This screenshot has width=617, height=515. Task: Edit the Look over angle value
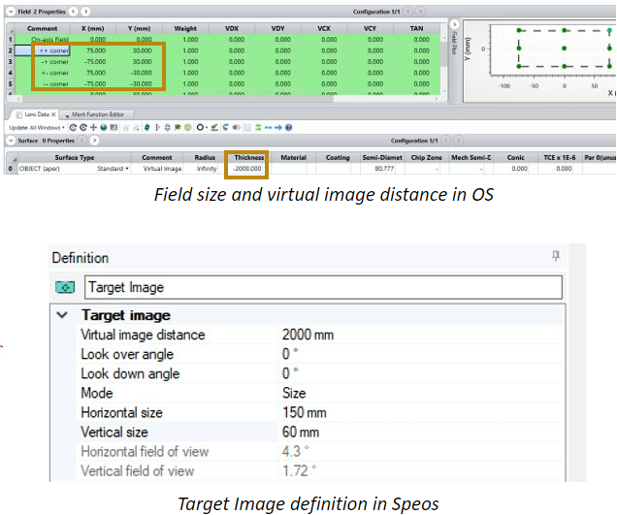(x=421, y=354)
